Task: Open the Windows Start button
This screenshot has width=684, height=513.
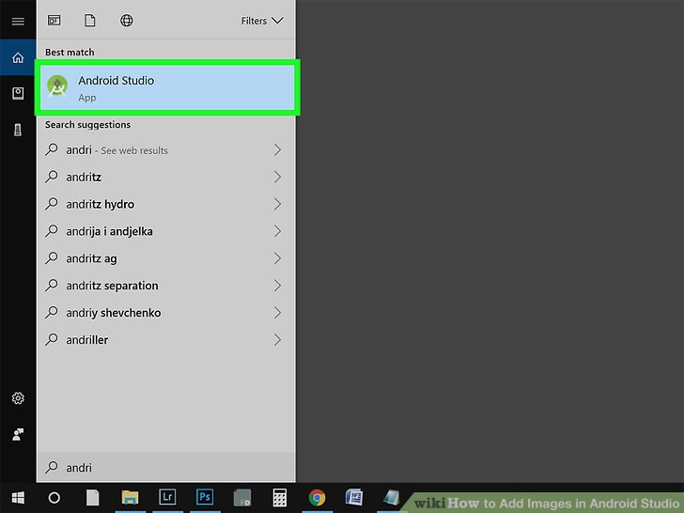Action: [18, 497]
